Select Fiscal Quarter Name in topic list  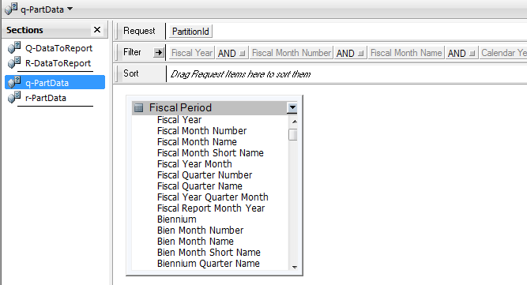[x=200, y=186]
